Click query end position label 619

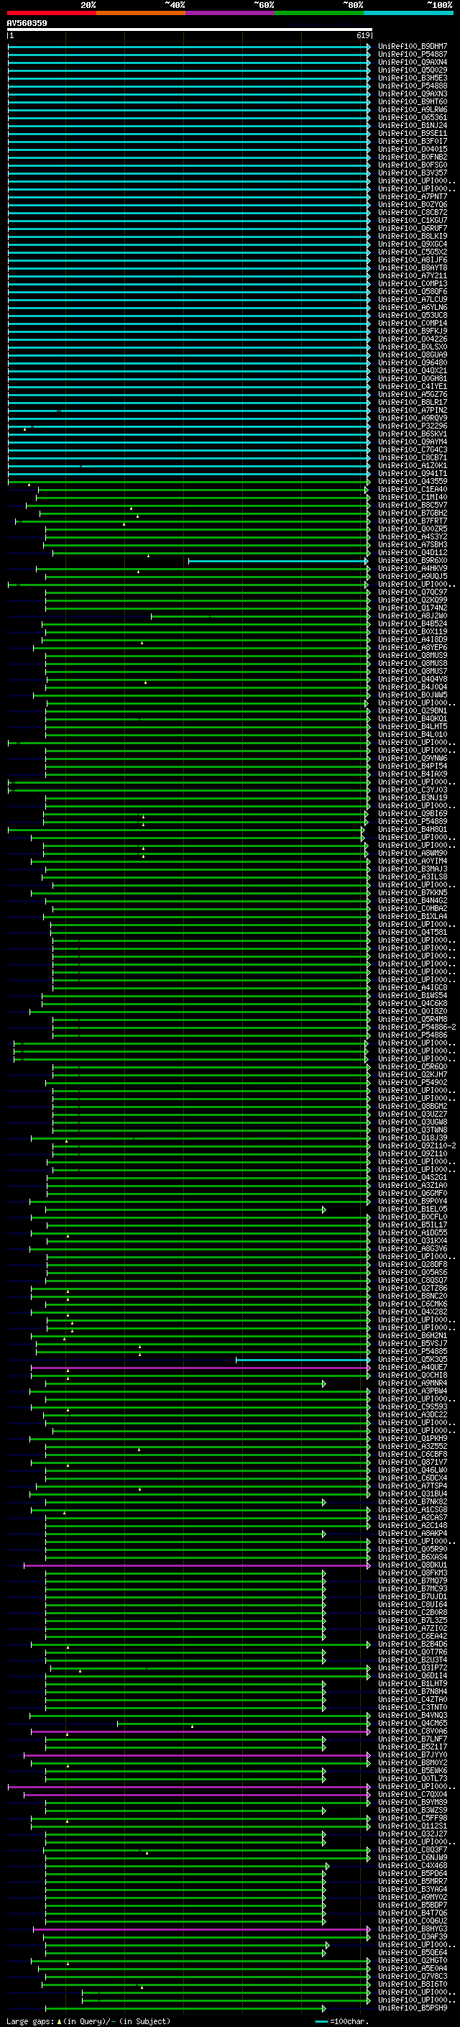click(363, 35)
